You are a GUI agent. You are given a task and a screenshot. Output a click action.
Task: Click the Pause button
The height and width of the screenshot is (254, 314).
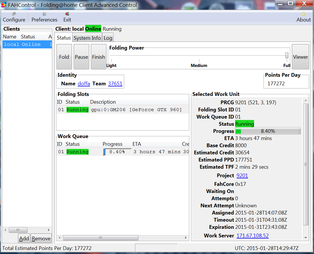(81, 57)
